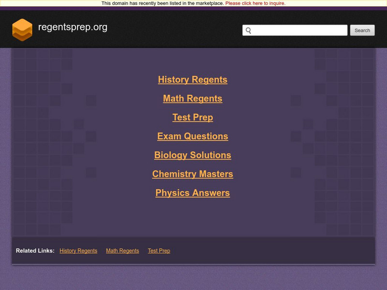The width and height of the screenshot is (387, 290).
Task: Open Math Regents from Related Links
Action: (x=121, y=251)
